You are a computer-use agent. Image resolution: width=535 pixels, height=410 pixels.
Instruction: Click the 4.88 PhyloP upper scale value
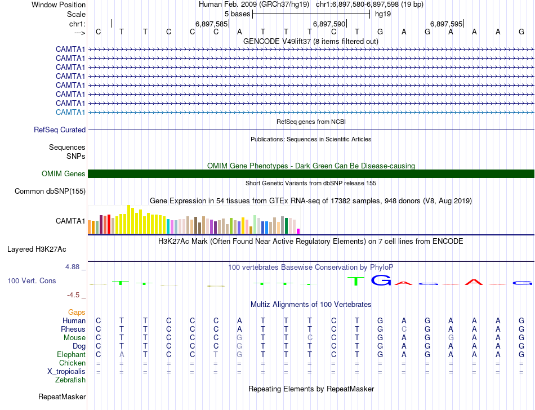(72, 267)
